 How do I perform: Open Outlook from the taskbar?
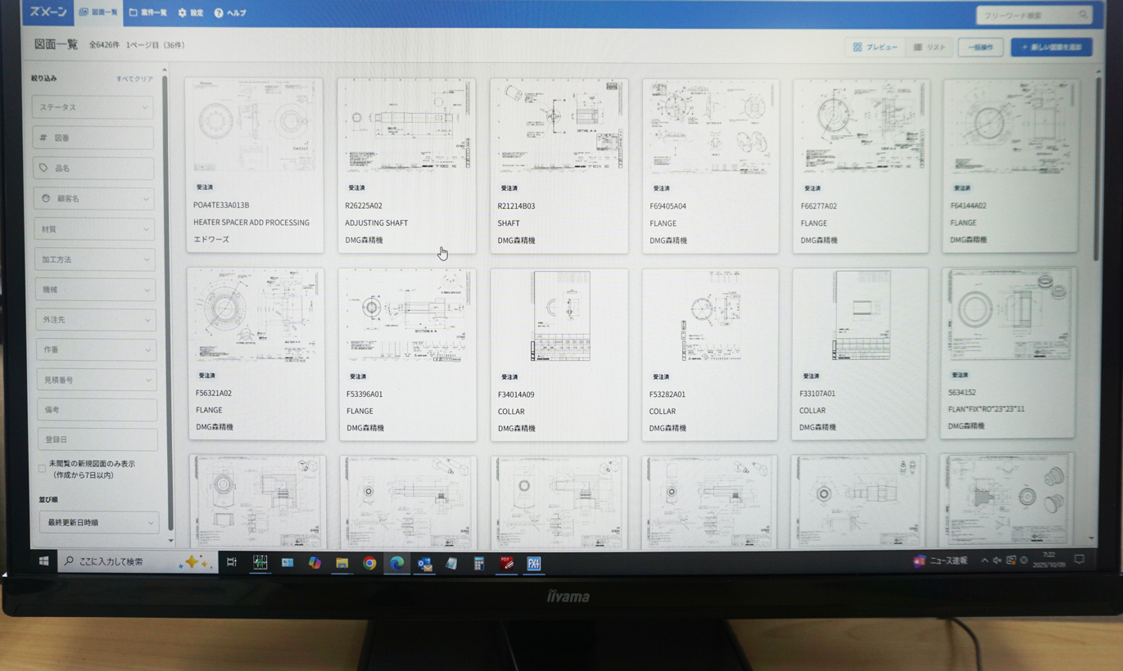(x=423, y=563)
